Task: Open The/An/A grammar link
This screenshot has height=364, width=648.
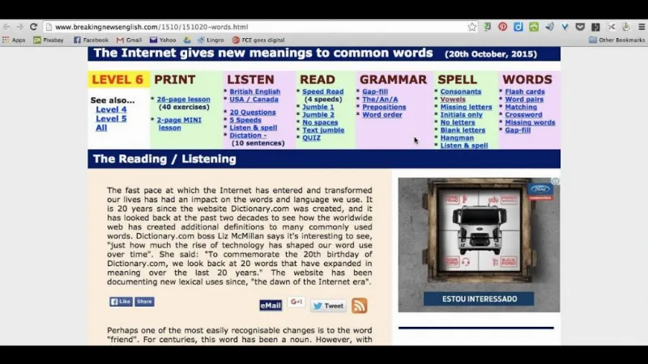Action: pos(380,99)
